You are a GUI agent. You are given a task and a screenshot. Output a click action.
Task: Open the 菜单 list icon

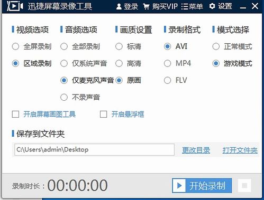click(185, 7)
